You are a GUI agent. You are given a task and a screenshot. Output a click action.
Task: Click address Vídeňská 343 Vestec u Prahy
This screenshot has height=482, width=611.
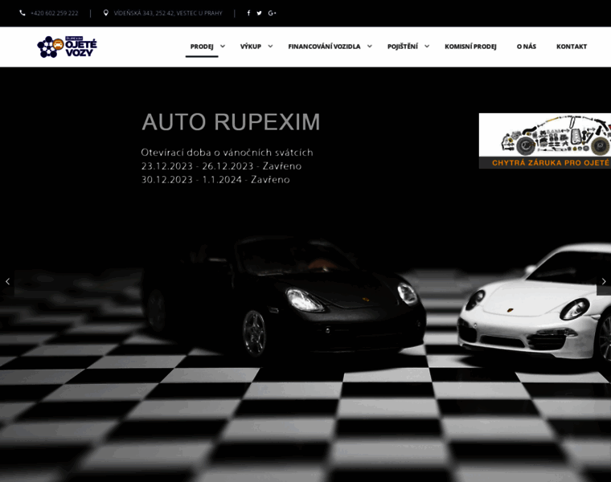(x=168, y=13)
